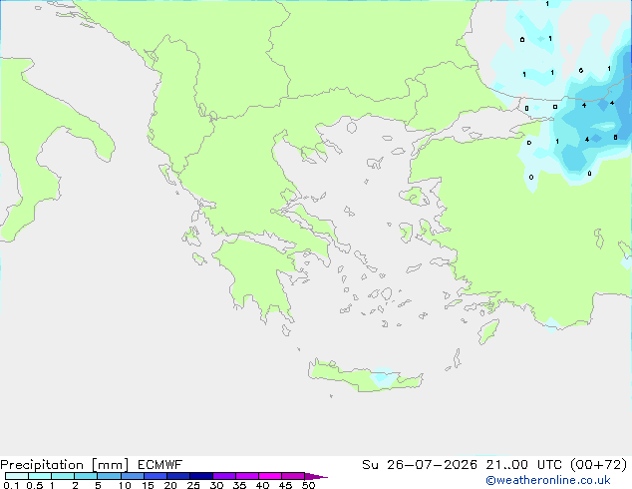This screenshot has height=489, width=632.
Task: Click the light-blue precipitation patch on Crete
Action: (383, 377)
